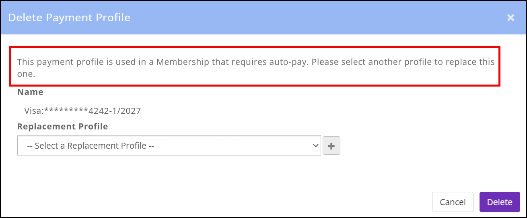Click the card expiry '1/2027' text

[x=128, y=111]
